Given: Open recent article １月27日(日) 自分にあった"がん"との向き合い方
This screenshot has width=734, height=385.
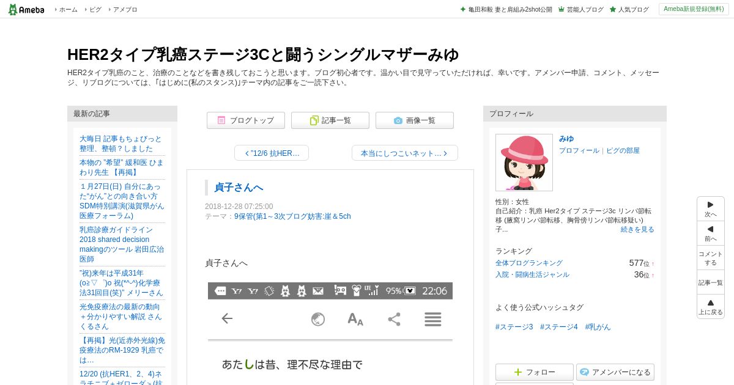Looking at the screenshot, I should (121, 201).
